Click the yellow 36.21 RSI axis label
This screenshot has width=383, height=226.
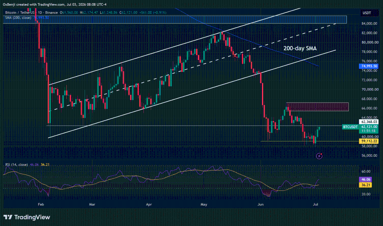[x=366, y=185]
